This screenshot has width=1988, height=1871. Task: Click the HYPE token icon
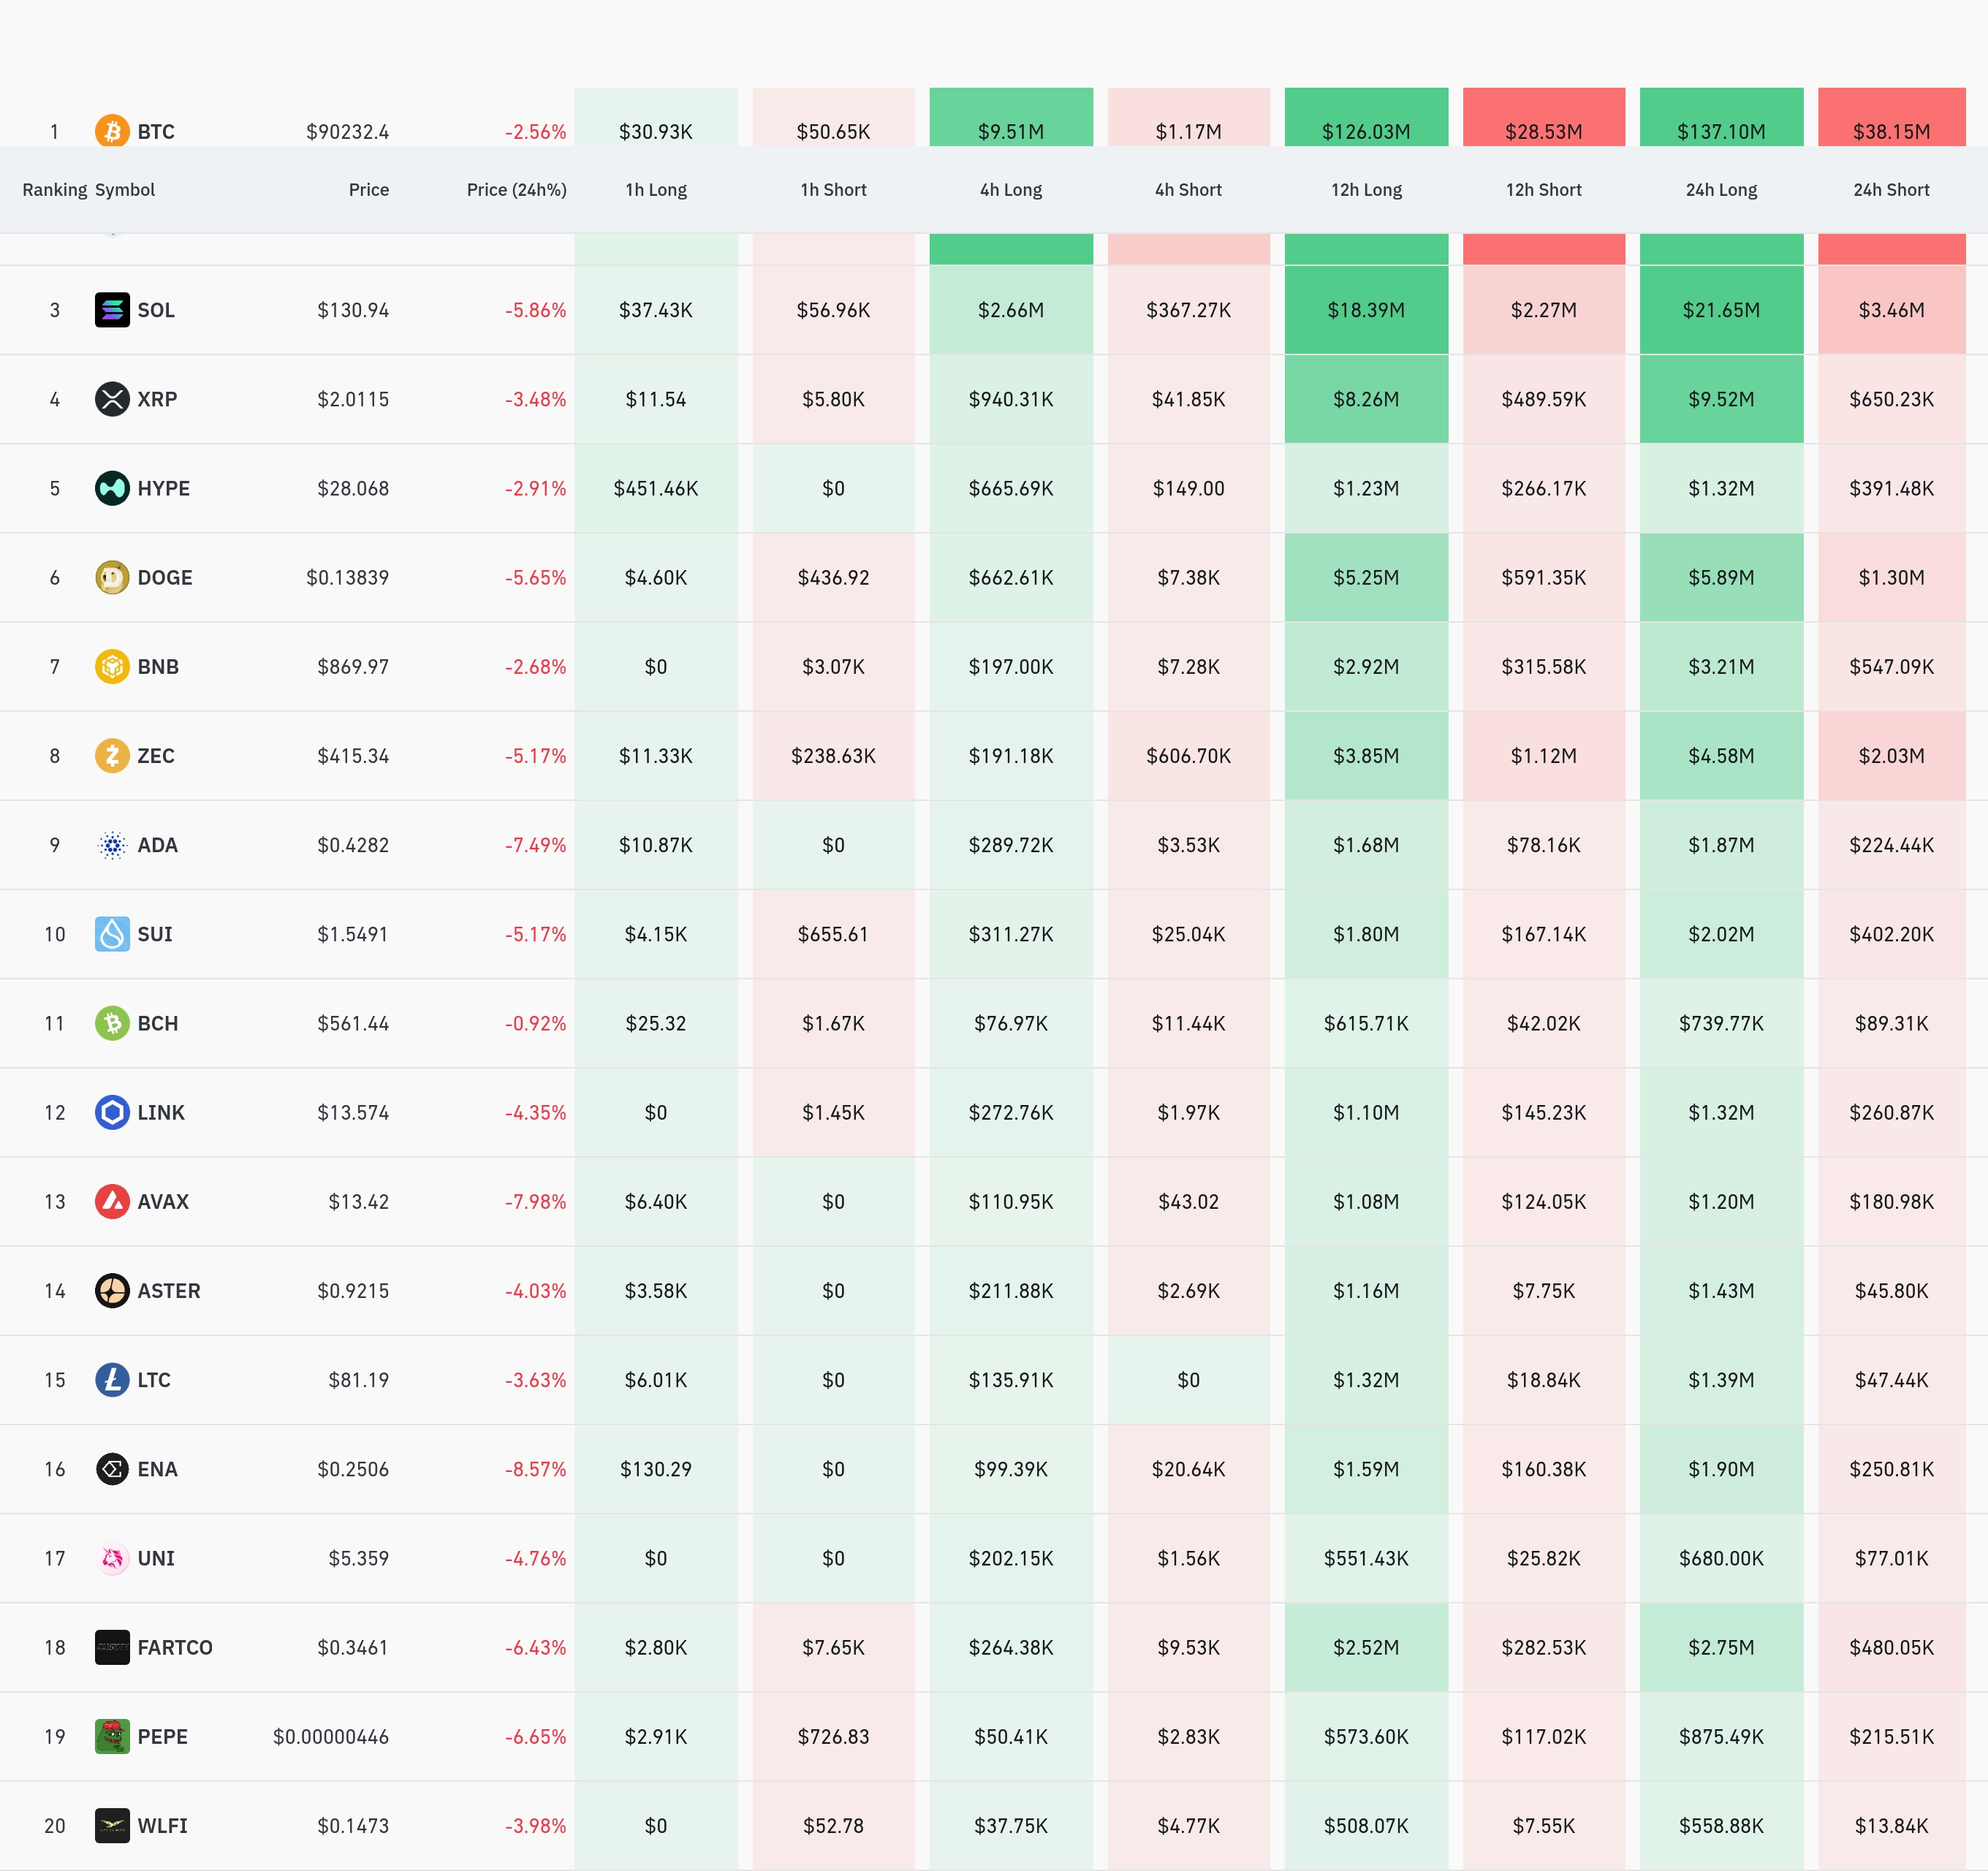coord(112,488)
